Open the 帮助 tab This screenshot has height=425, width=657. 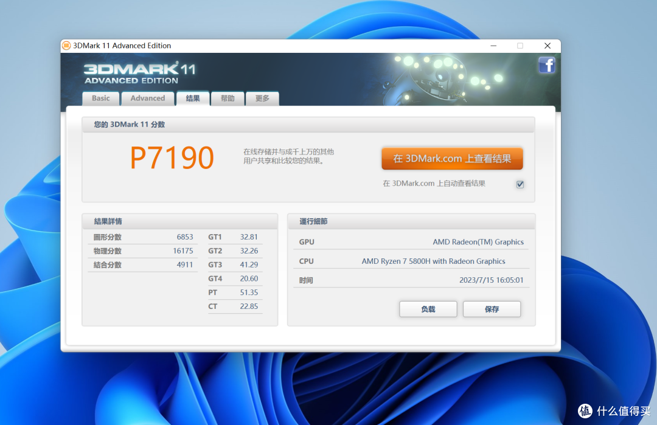[228, 98]
